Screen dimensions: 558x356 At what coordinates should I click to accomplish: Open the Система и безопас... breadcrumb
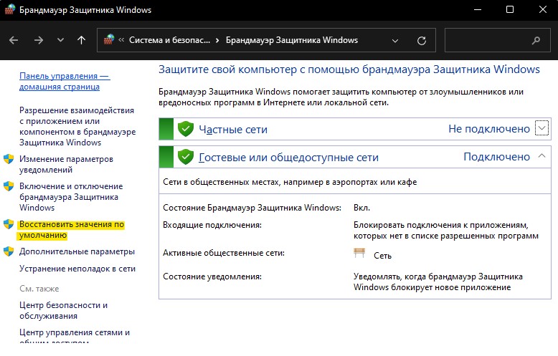pos(169,40)
